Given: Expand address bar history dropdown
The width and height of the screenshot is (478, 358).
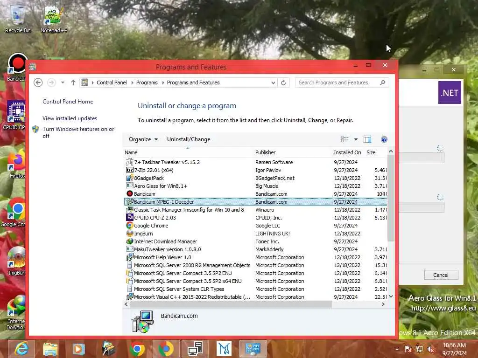Looking at the screenshot, I should coord(273,83).
